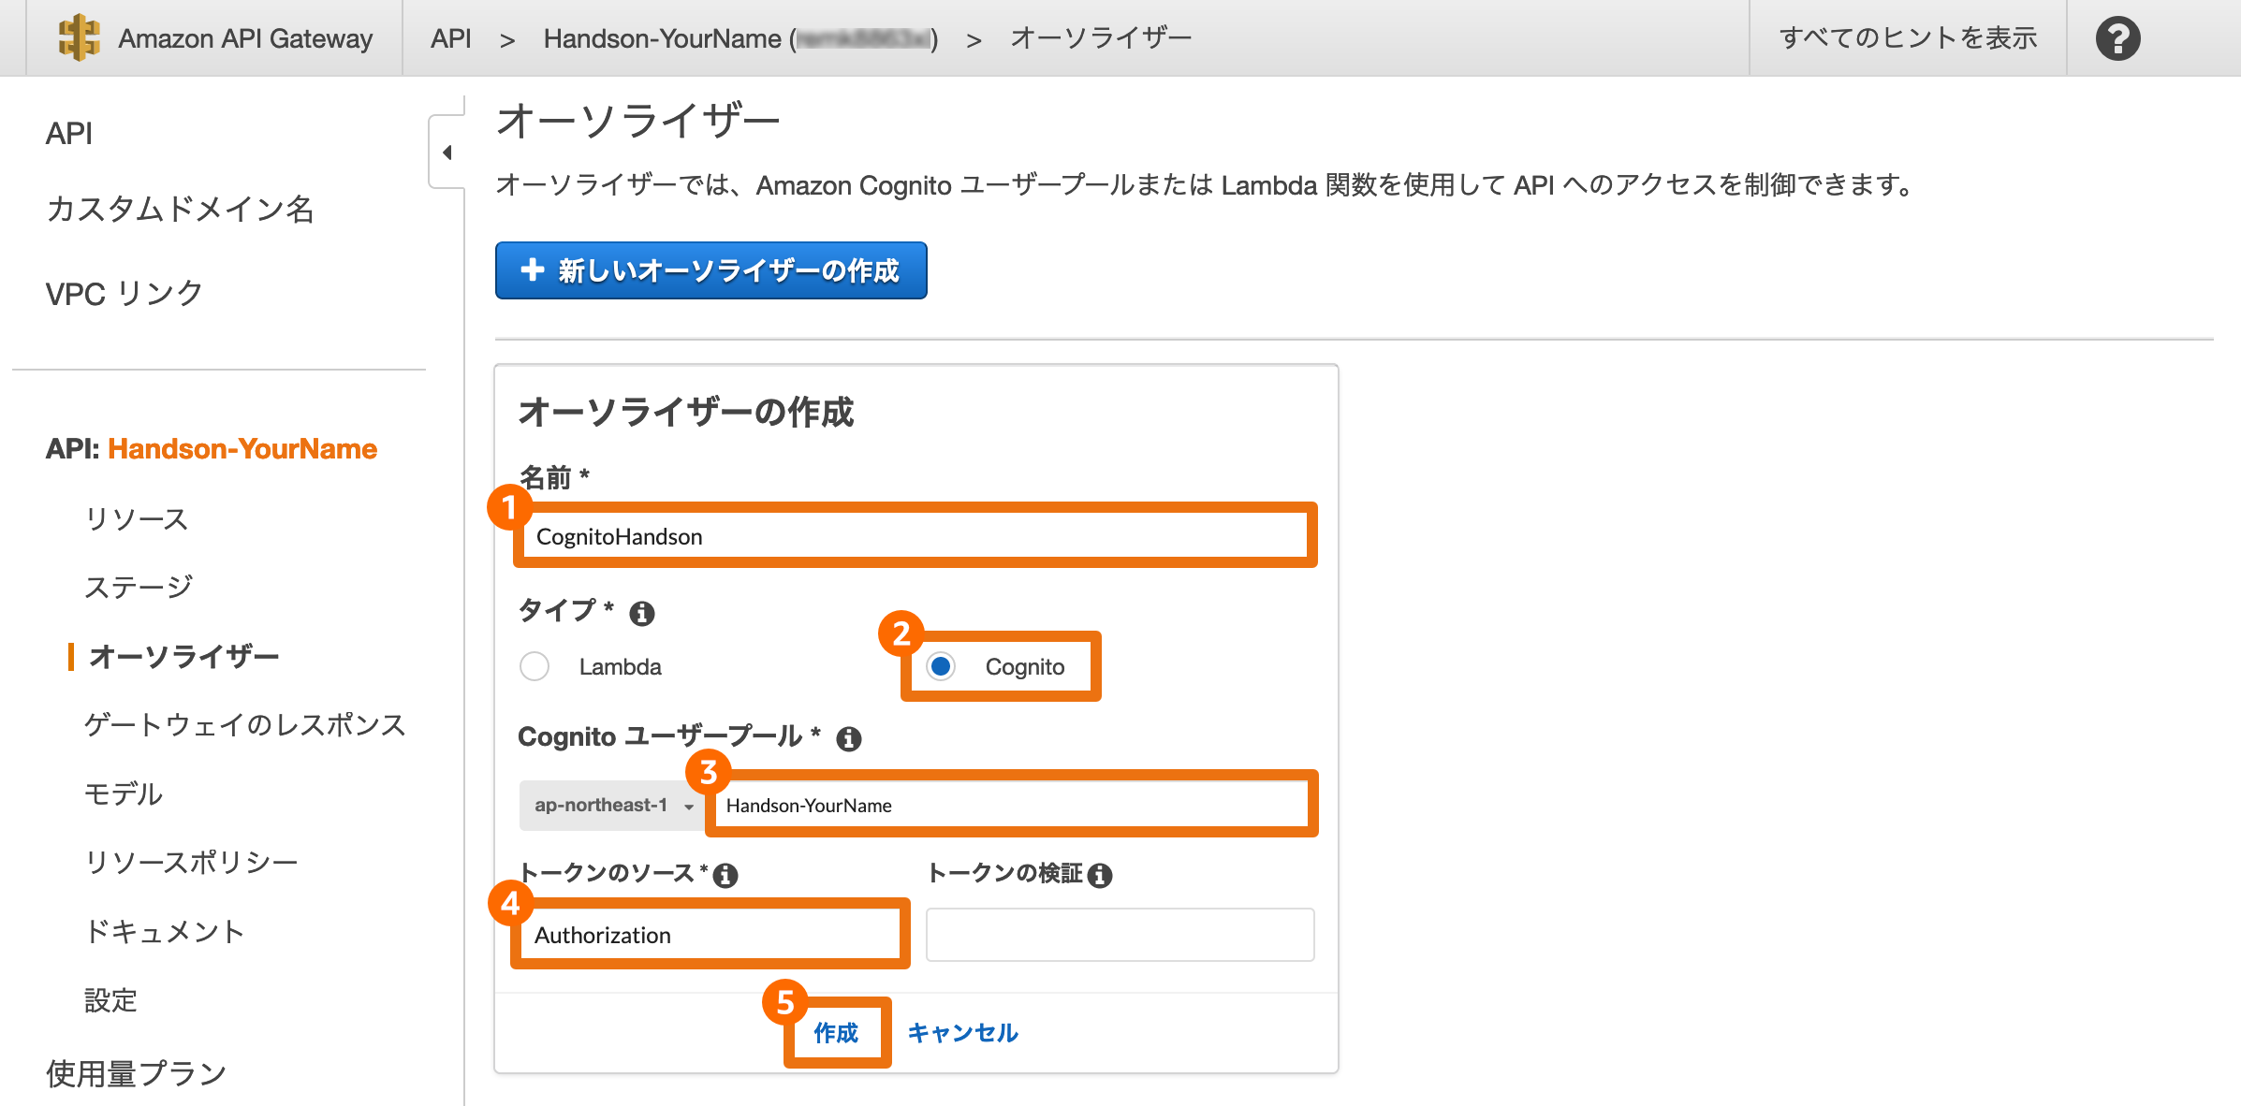This screenshot has height=1106, width=2241.
Task: Open API in the sidebar
Action: [x=69, y=134]
